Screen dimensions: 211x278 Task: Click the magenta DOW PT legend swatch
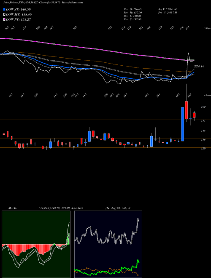[x=5, y=20]
